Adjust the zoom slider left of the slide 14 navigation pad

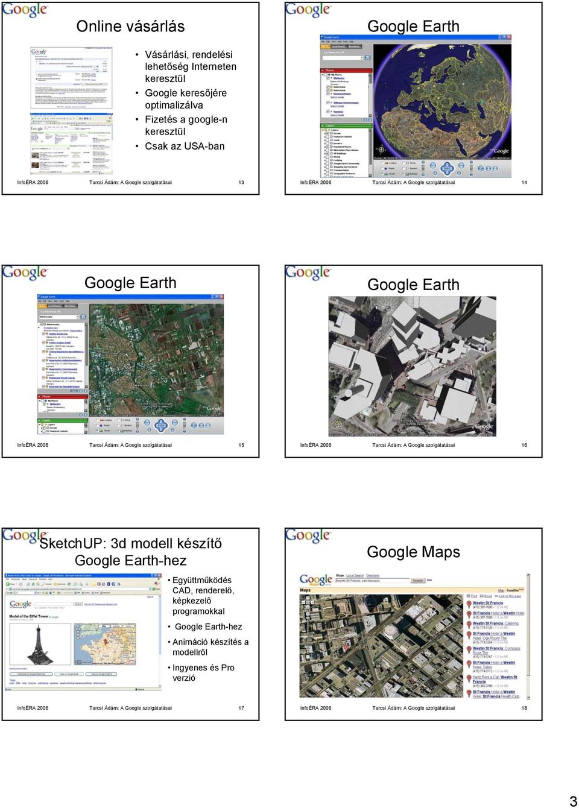tap(423, 168)
